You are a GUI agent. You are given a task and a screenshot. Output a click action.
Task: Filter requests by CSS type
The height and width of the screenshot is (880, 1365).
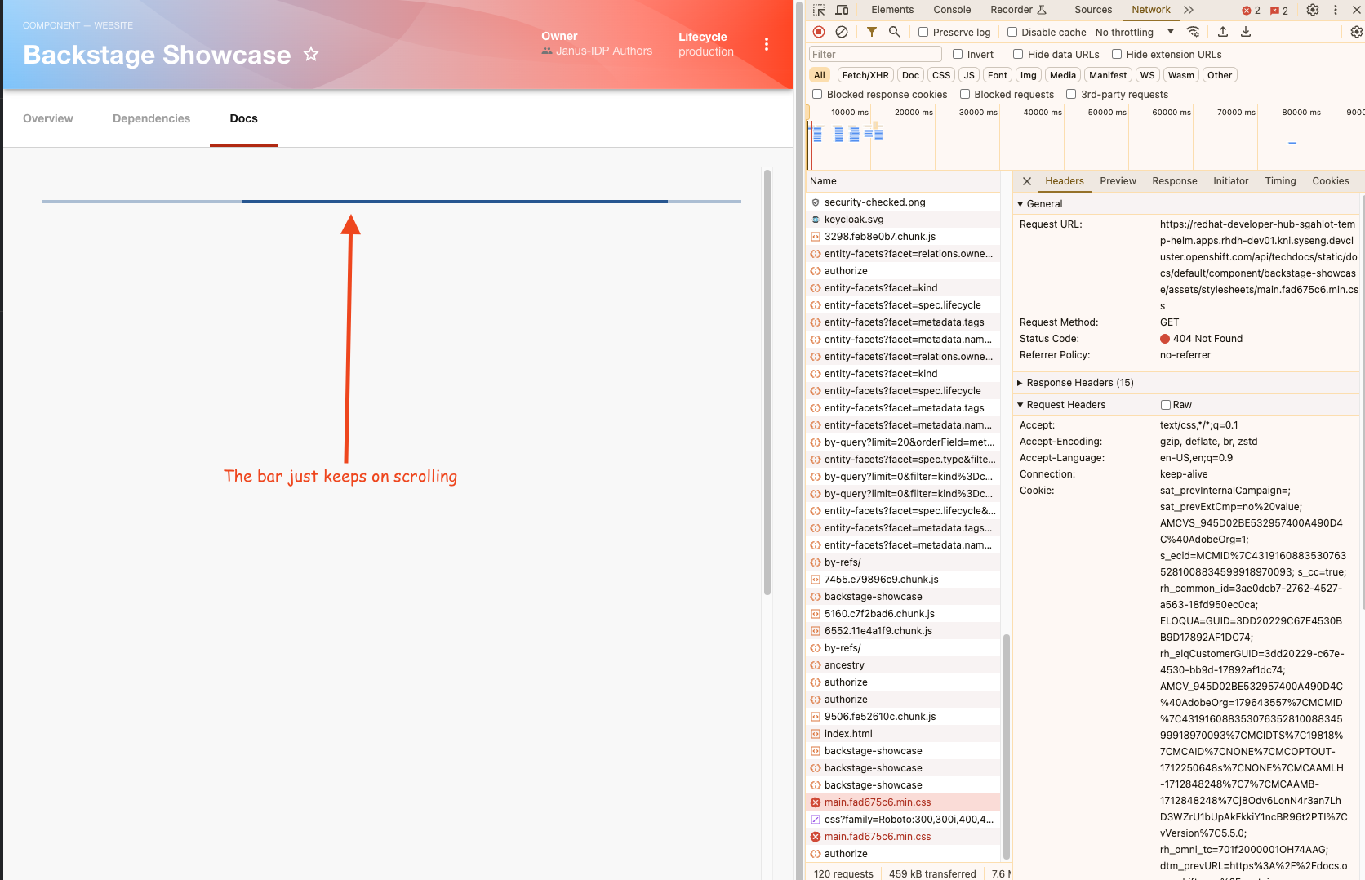(x=941, y=75)
